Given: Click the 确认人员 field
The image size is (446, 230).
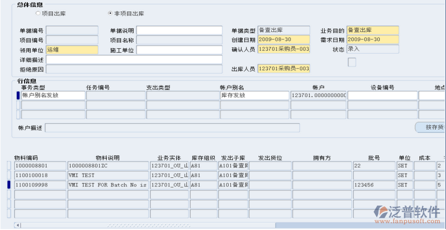Looking at the screenshot, I should pyautogui.click(x=284, y=49).
